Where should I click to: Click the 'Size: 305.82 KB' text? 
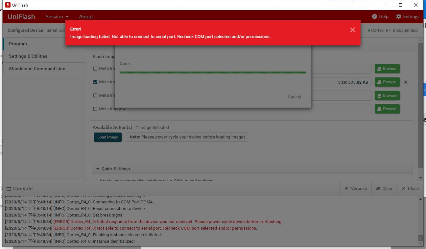click(x=353, y=82)
